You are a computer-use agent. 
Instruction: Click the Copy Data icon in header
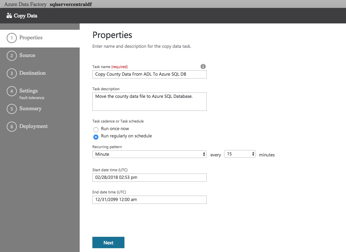pos(9,16)
